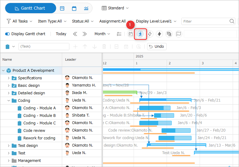Move timeline backward with double-left arrows
Image resolution: width=239 pixels, height=167 pixels.
[75, 34]
